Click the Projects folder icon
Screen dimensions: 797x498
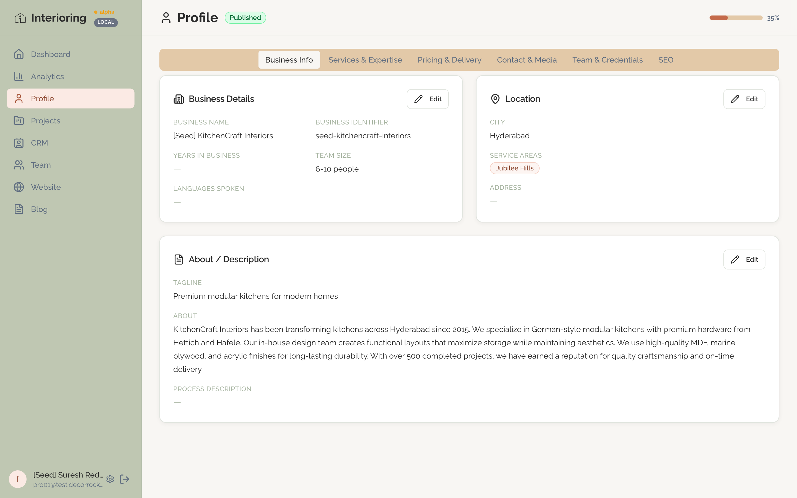(x=19, y=121)
